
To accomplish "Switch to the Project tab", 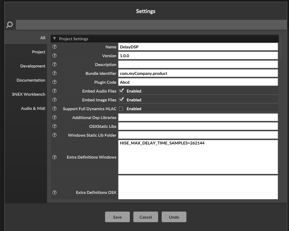I will [25, 52].
